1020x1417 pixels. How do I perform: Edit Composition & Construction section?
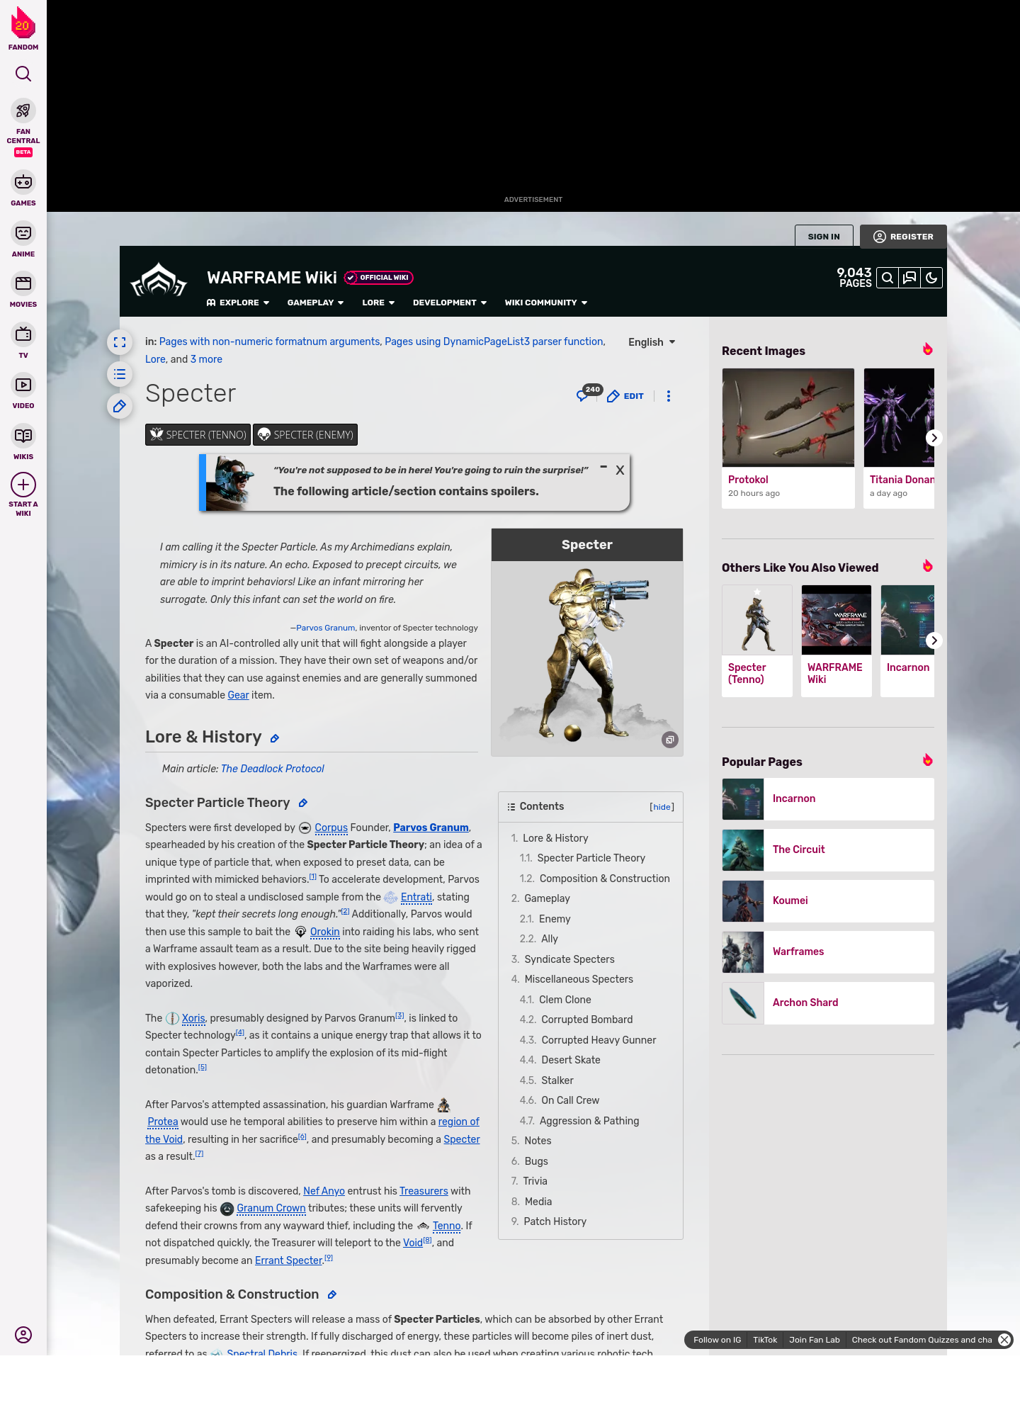(x=332, y=1294)
